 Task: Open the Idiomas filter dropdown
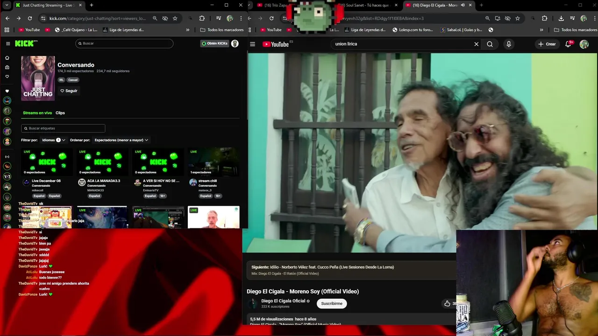[53, 140]
